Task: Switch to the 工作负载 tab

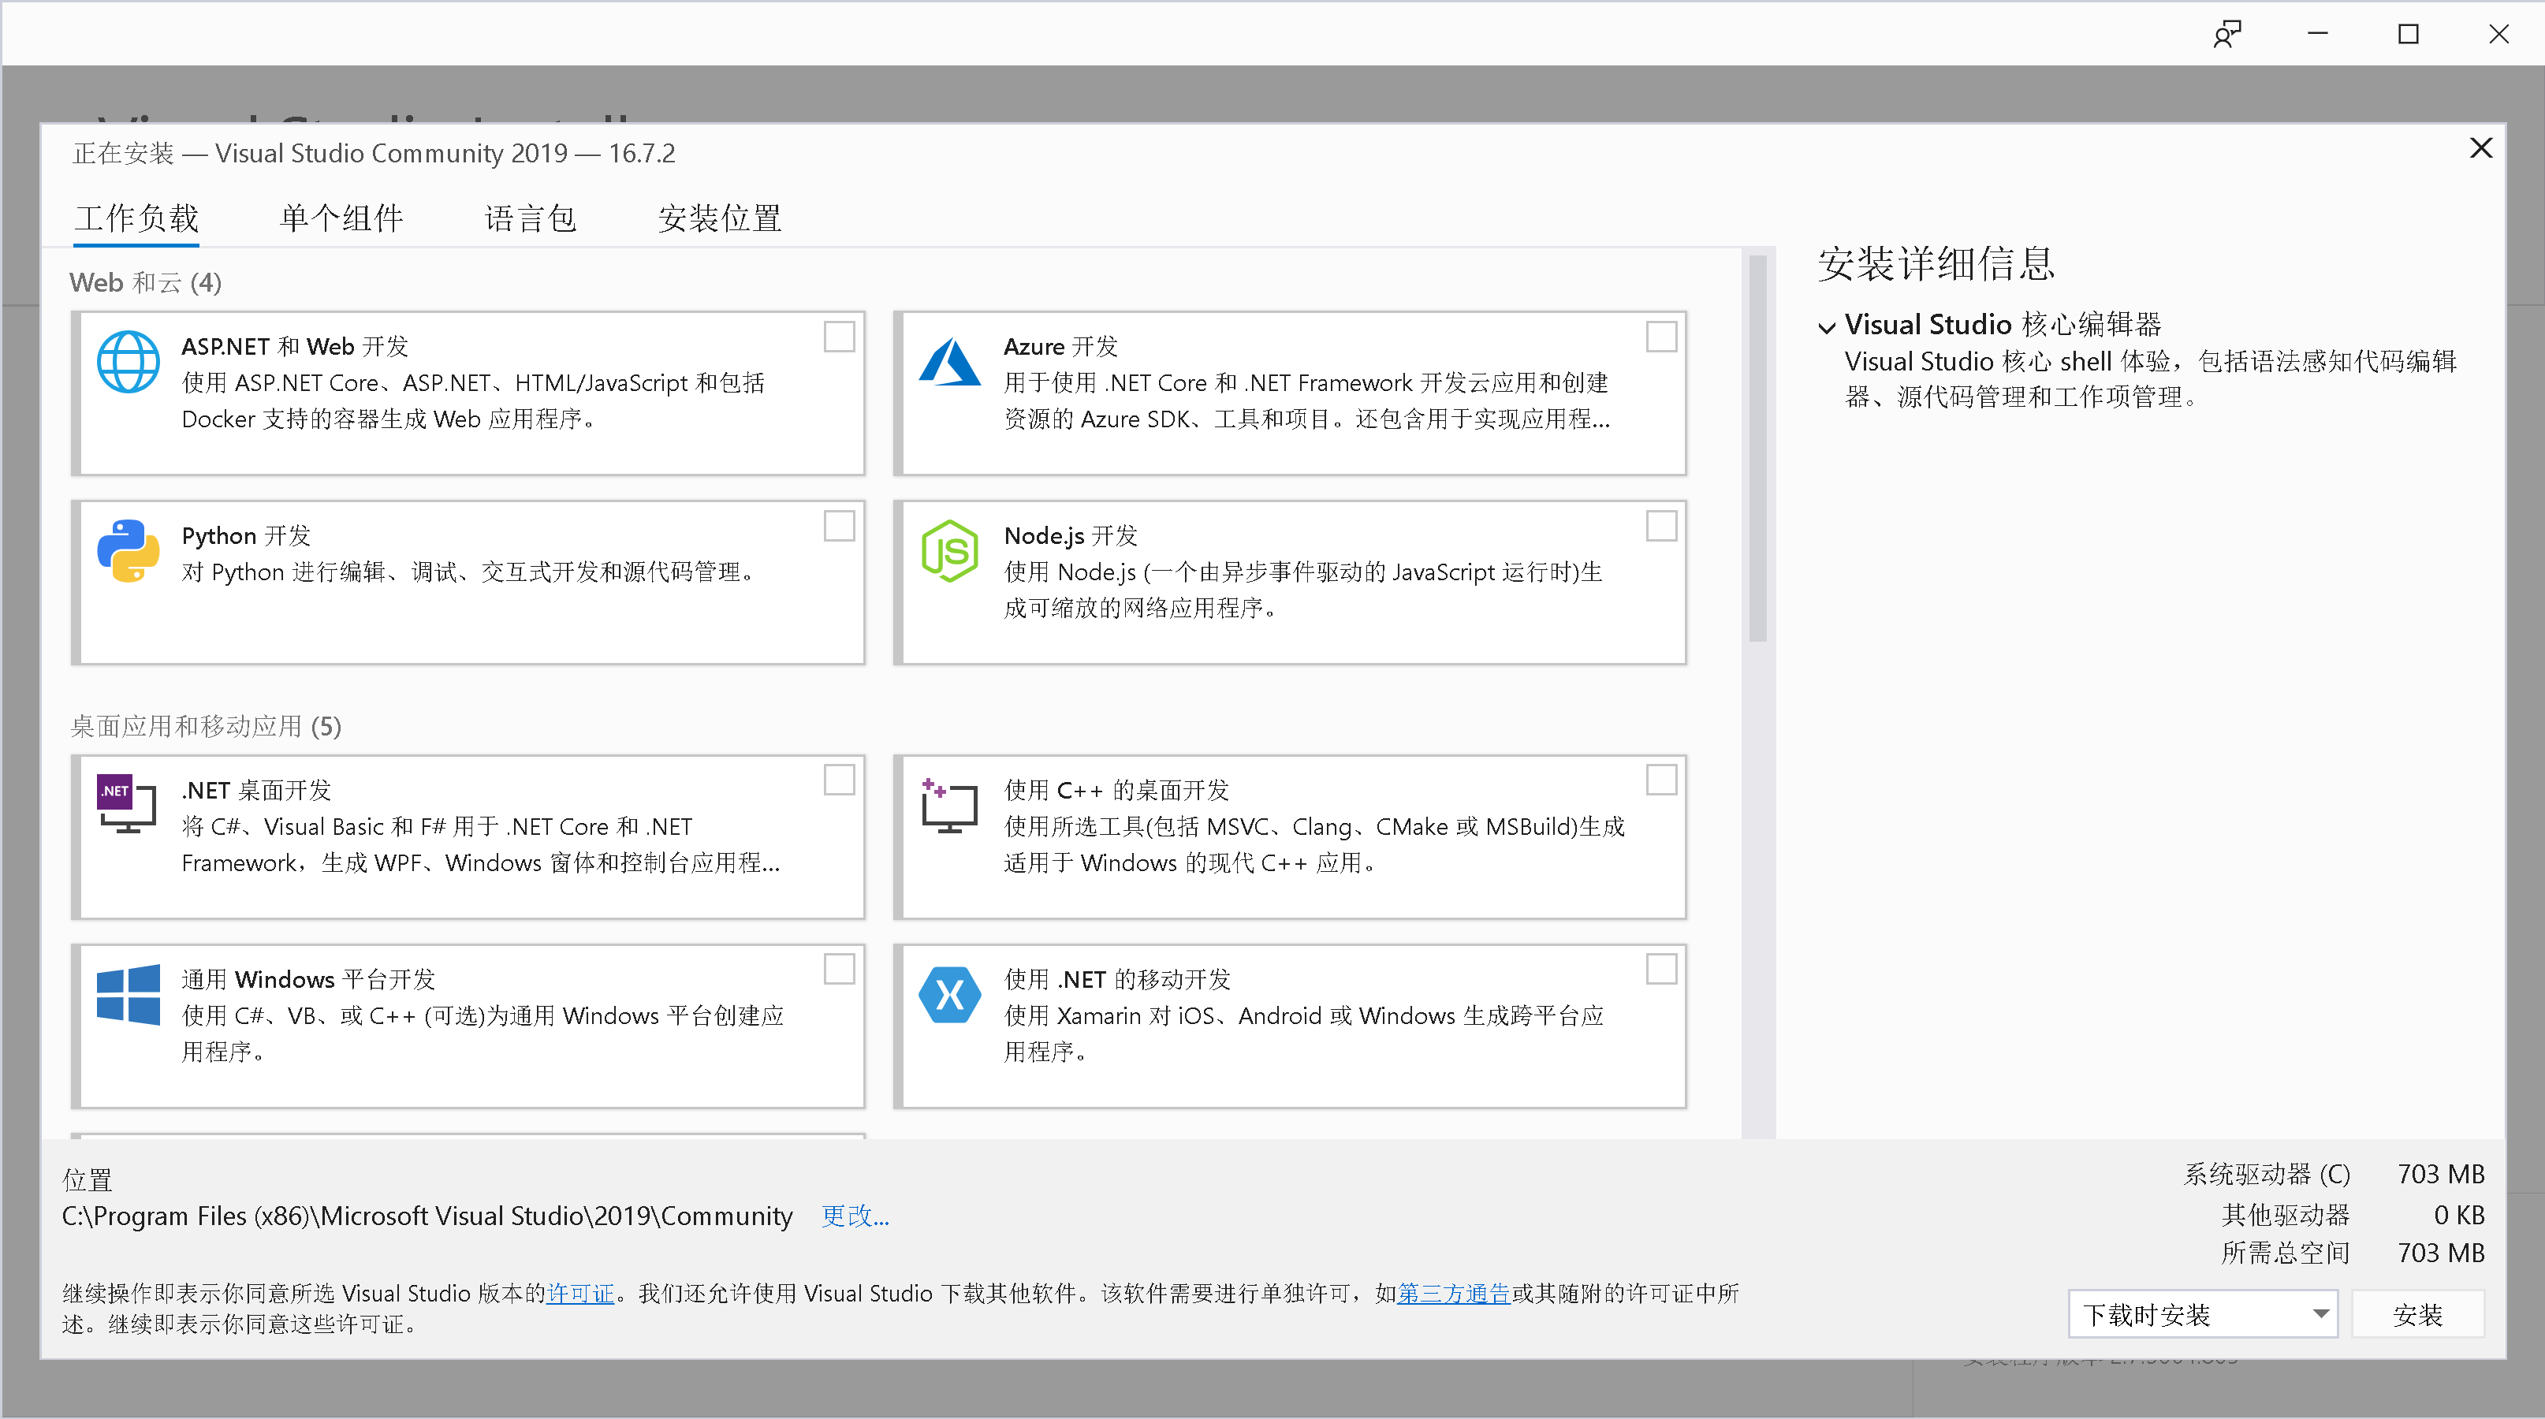Action: click(136, 218)
